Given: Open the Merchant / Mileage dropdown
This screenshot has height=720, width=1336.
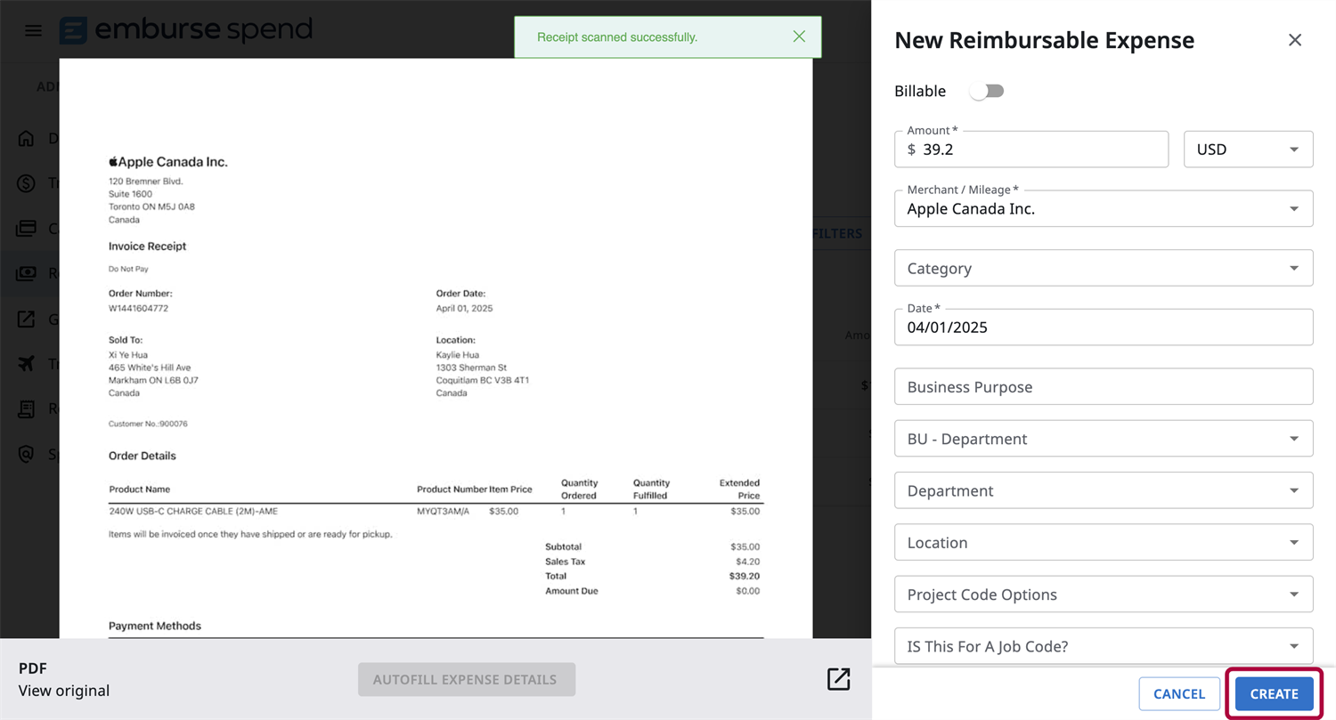Looking at the screenshot, I should 1103,209.
